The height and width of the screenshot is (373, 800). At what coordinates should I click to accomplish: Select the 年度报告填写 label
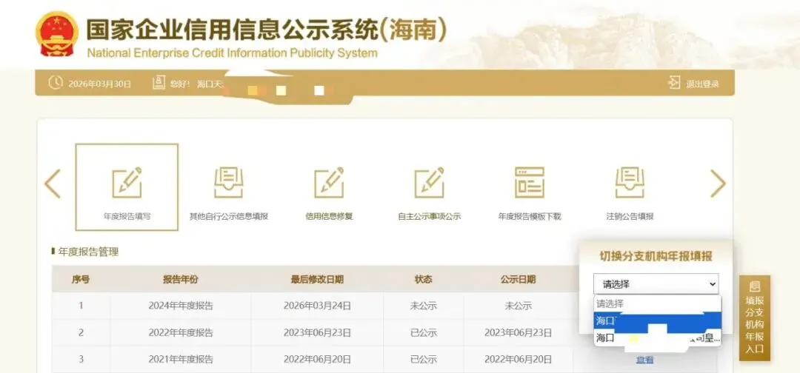(x=127, y=217)
